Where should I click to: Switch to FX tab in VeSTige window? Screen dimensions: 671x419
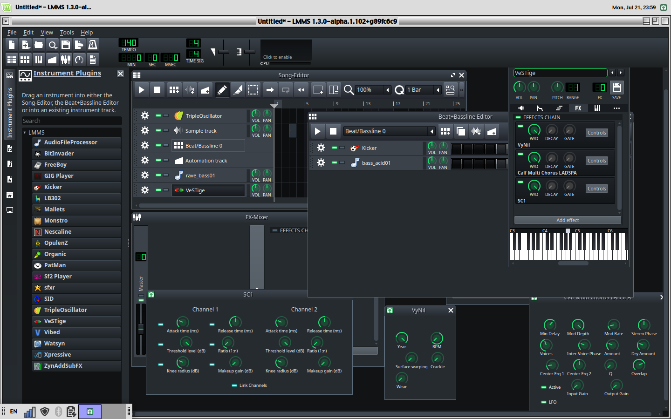click(578, 108)
